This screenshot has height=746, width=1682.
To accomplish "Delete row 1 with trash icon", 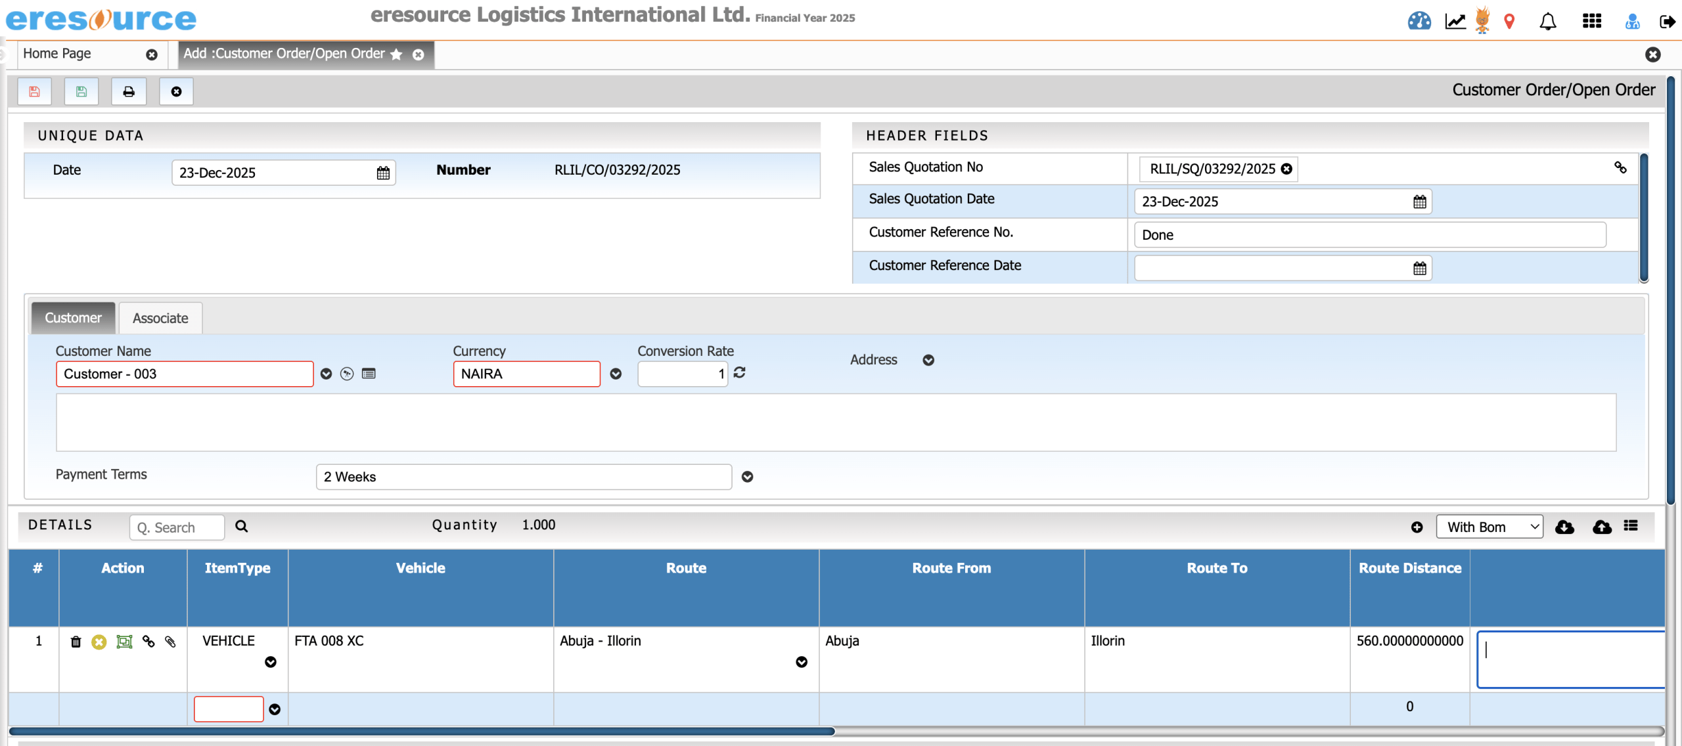I will click(x=76, y=642).
